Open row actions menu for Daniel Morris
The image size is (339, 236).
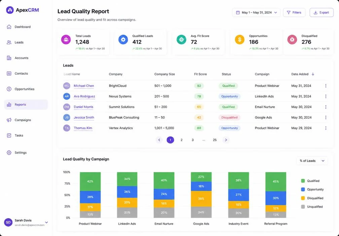326,107
